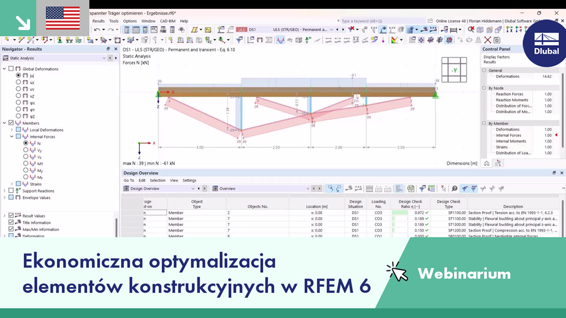Select the uZ deformation radio button
Viewport: 566px width, 318px height.
18,96
